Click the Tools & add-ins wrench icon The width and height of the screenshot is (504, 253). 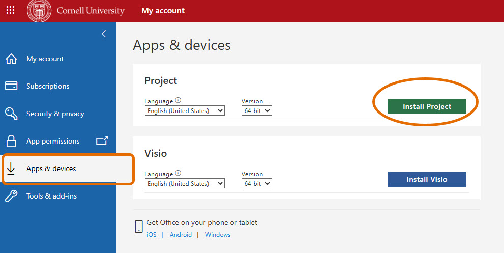(x=11, y=196)
